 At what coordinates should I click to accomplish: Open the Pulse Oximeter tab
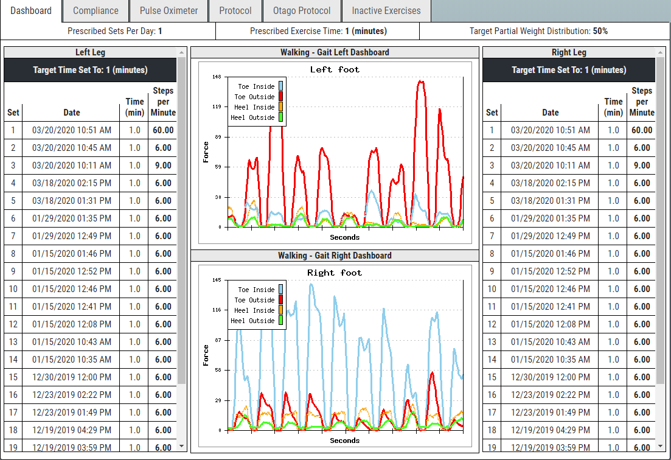[x=169, y=11]
